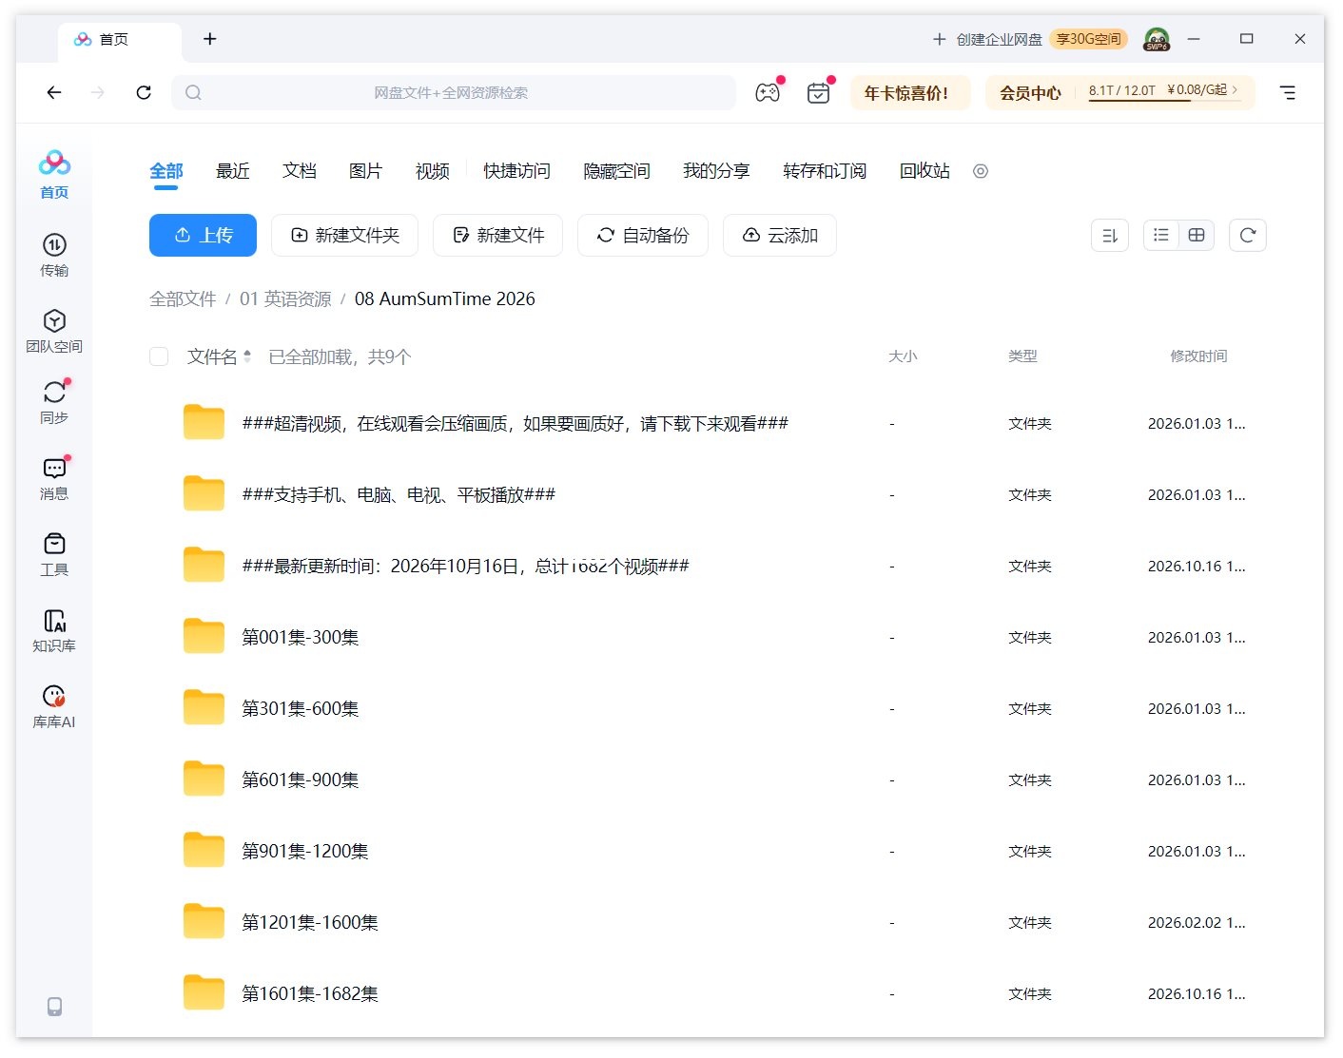Click 01 英语资源 breadcrumb
Viewport: 1343px width, 1058px height.
[x=285, y=298]
